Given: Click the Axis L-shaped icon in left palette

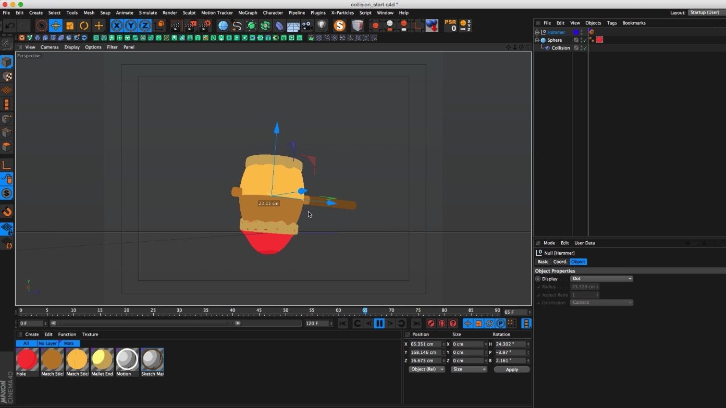Looking at the screenshot, I should click(x=7, y=165).
